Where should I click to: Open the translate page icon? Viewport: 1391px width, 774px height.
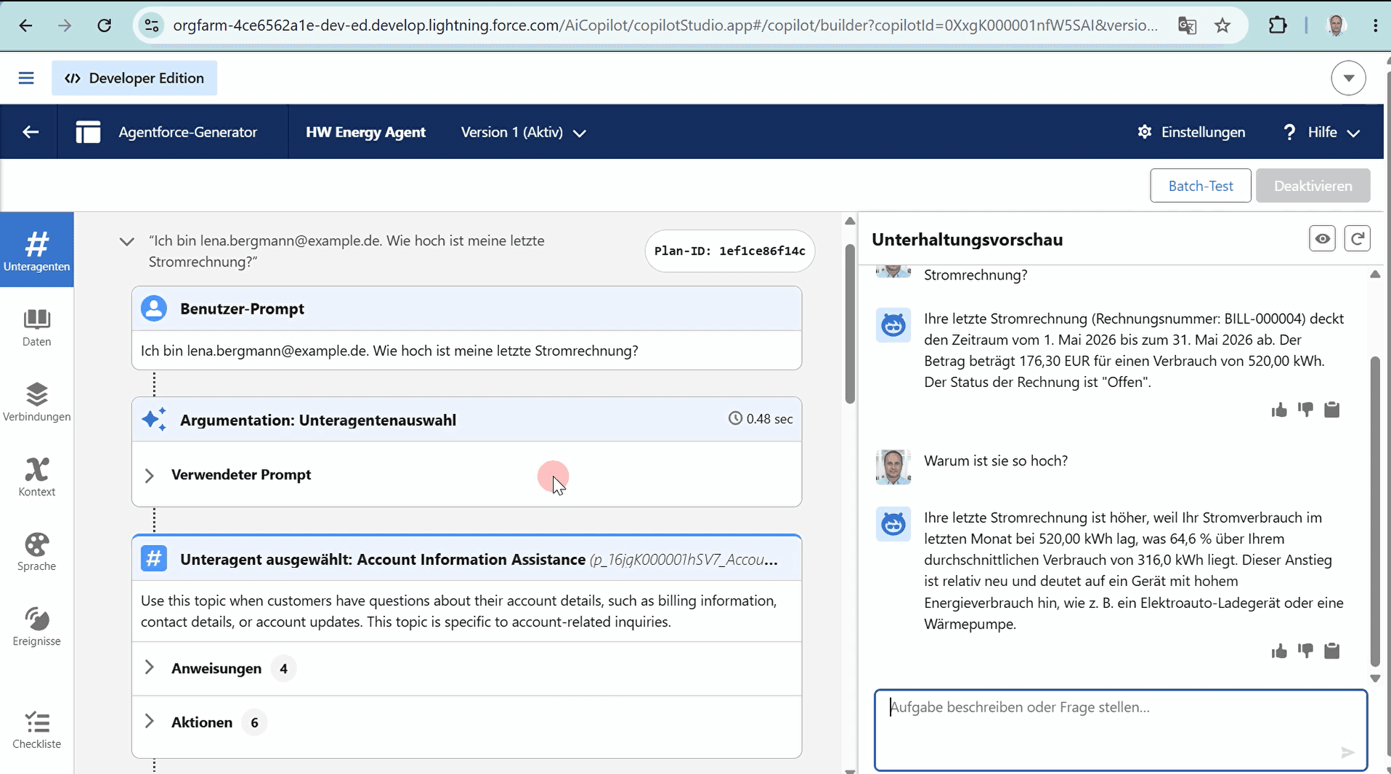point(1187,25)
